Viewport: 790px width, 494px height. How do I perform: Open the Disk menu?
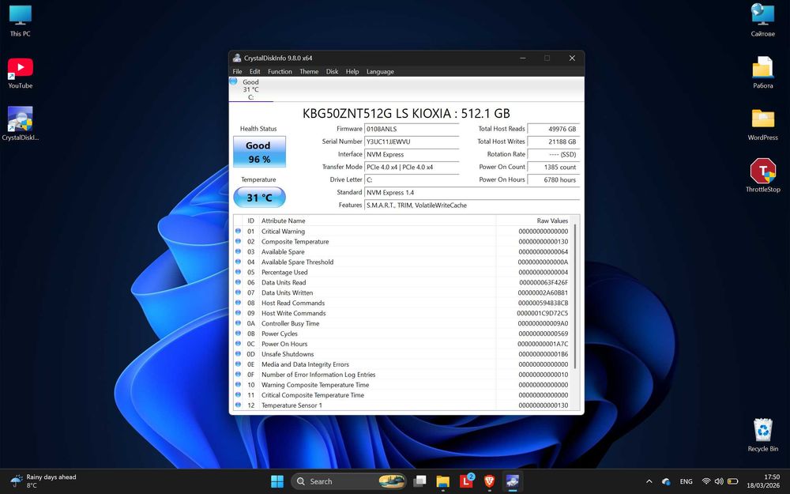tap(332, 72)
